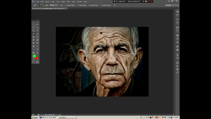Screen dimensions: 211x119
Task: Choose the Proximity Match radio option
Action: click(x=70, y=5)
